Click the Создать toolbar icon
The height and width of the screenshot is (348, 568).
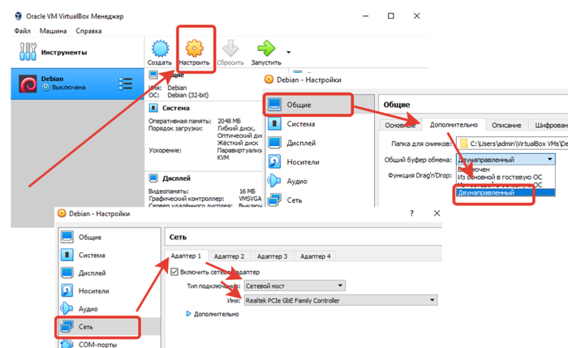[160, 49]
